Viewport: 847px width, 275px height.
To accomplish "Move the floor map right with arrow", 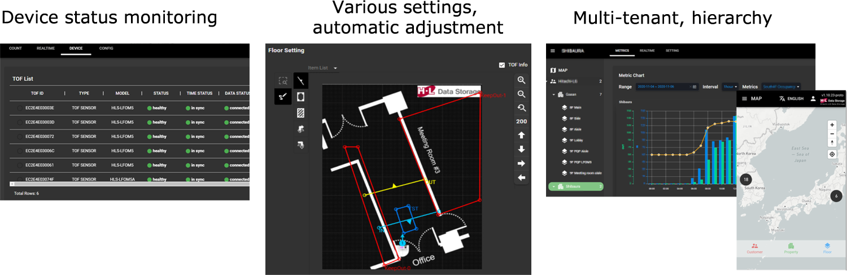I will pyautogui.click(x=521, y=164).
